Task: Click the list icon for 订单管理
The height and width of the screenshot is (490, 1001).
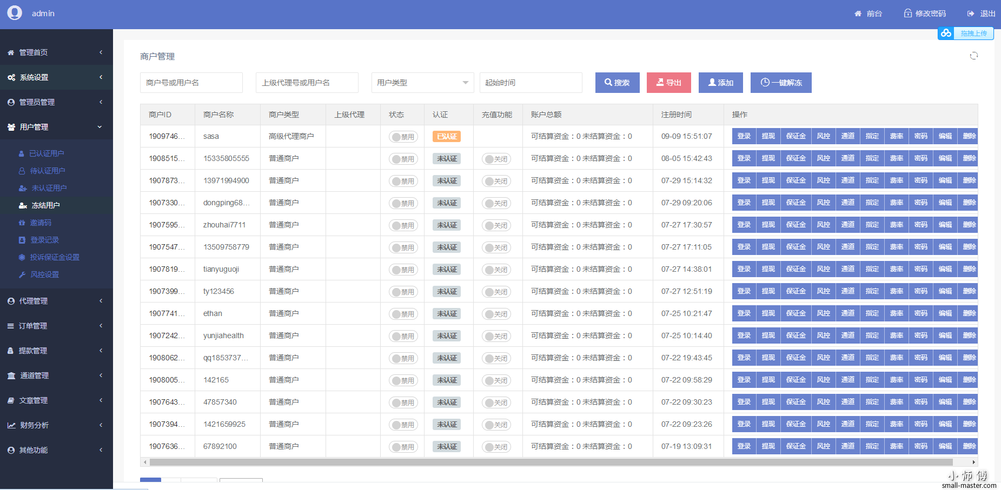Action: [x=11, y=326]
